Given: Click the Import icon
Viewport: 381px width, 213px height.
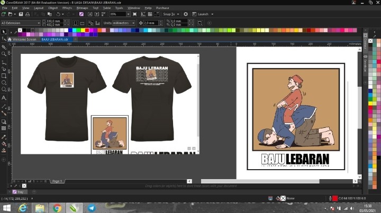Looking at the screenshot, I should [90, 14].
